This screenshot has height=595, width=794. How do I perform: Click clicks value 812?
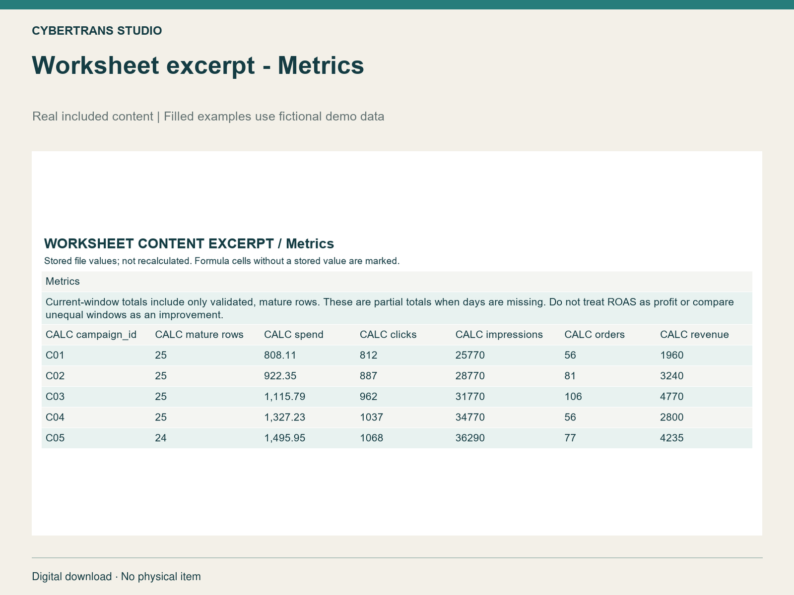369,355
